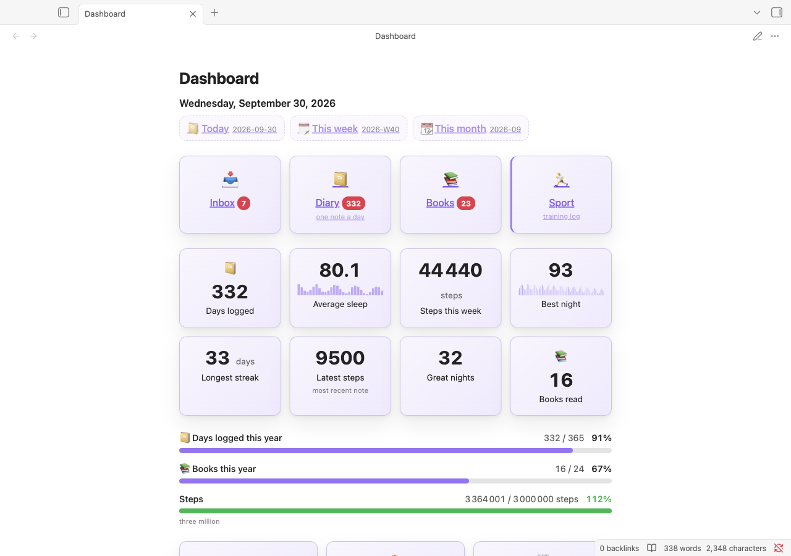
Task: Switch to edit mode with the pencil icon
Action: click(x=758, y=36)
